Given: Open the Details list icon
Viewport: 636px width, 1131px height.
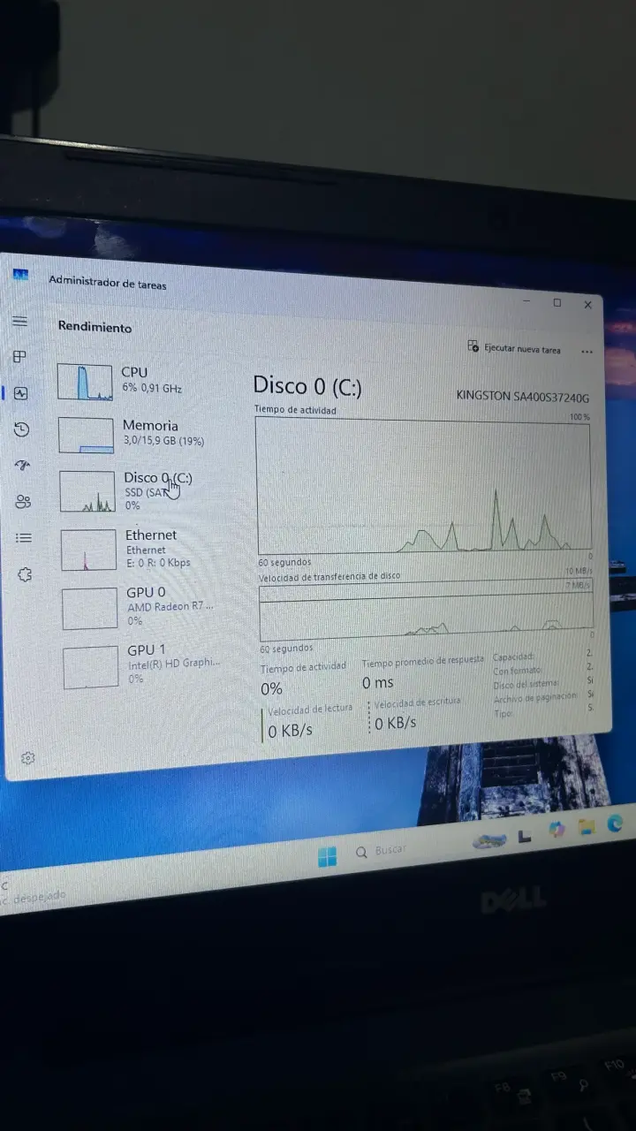Looking at the screenshot, I should click(24, 537).
